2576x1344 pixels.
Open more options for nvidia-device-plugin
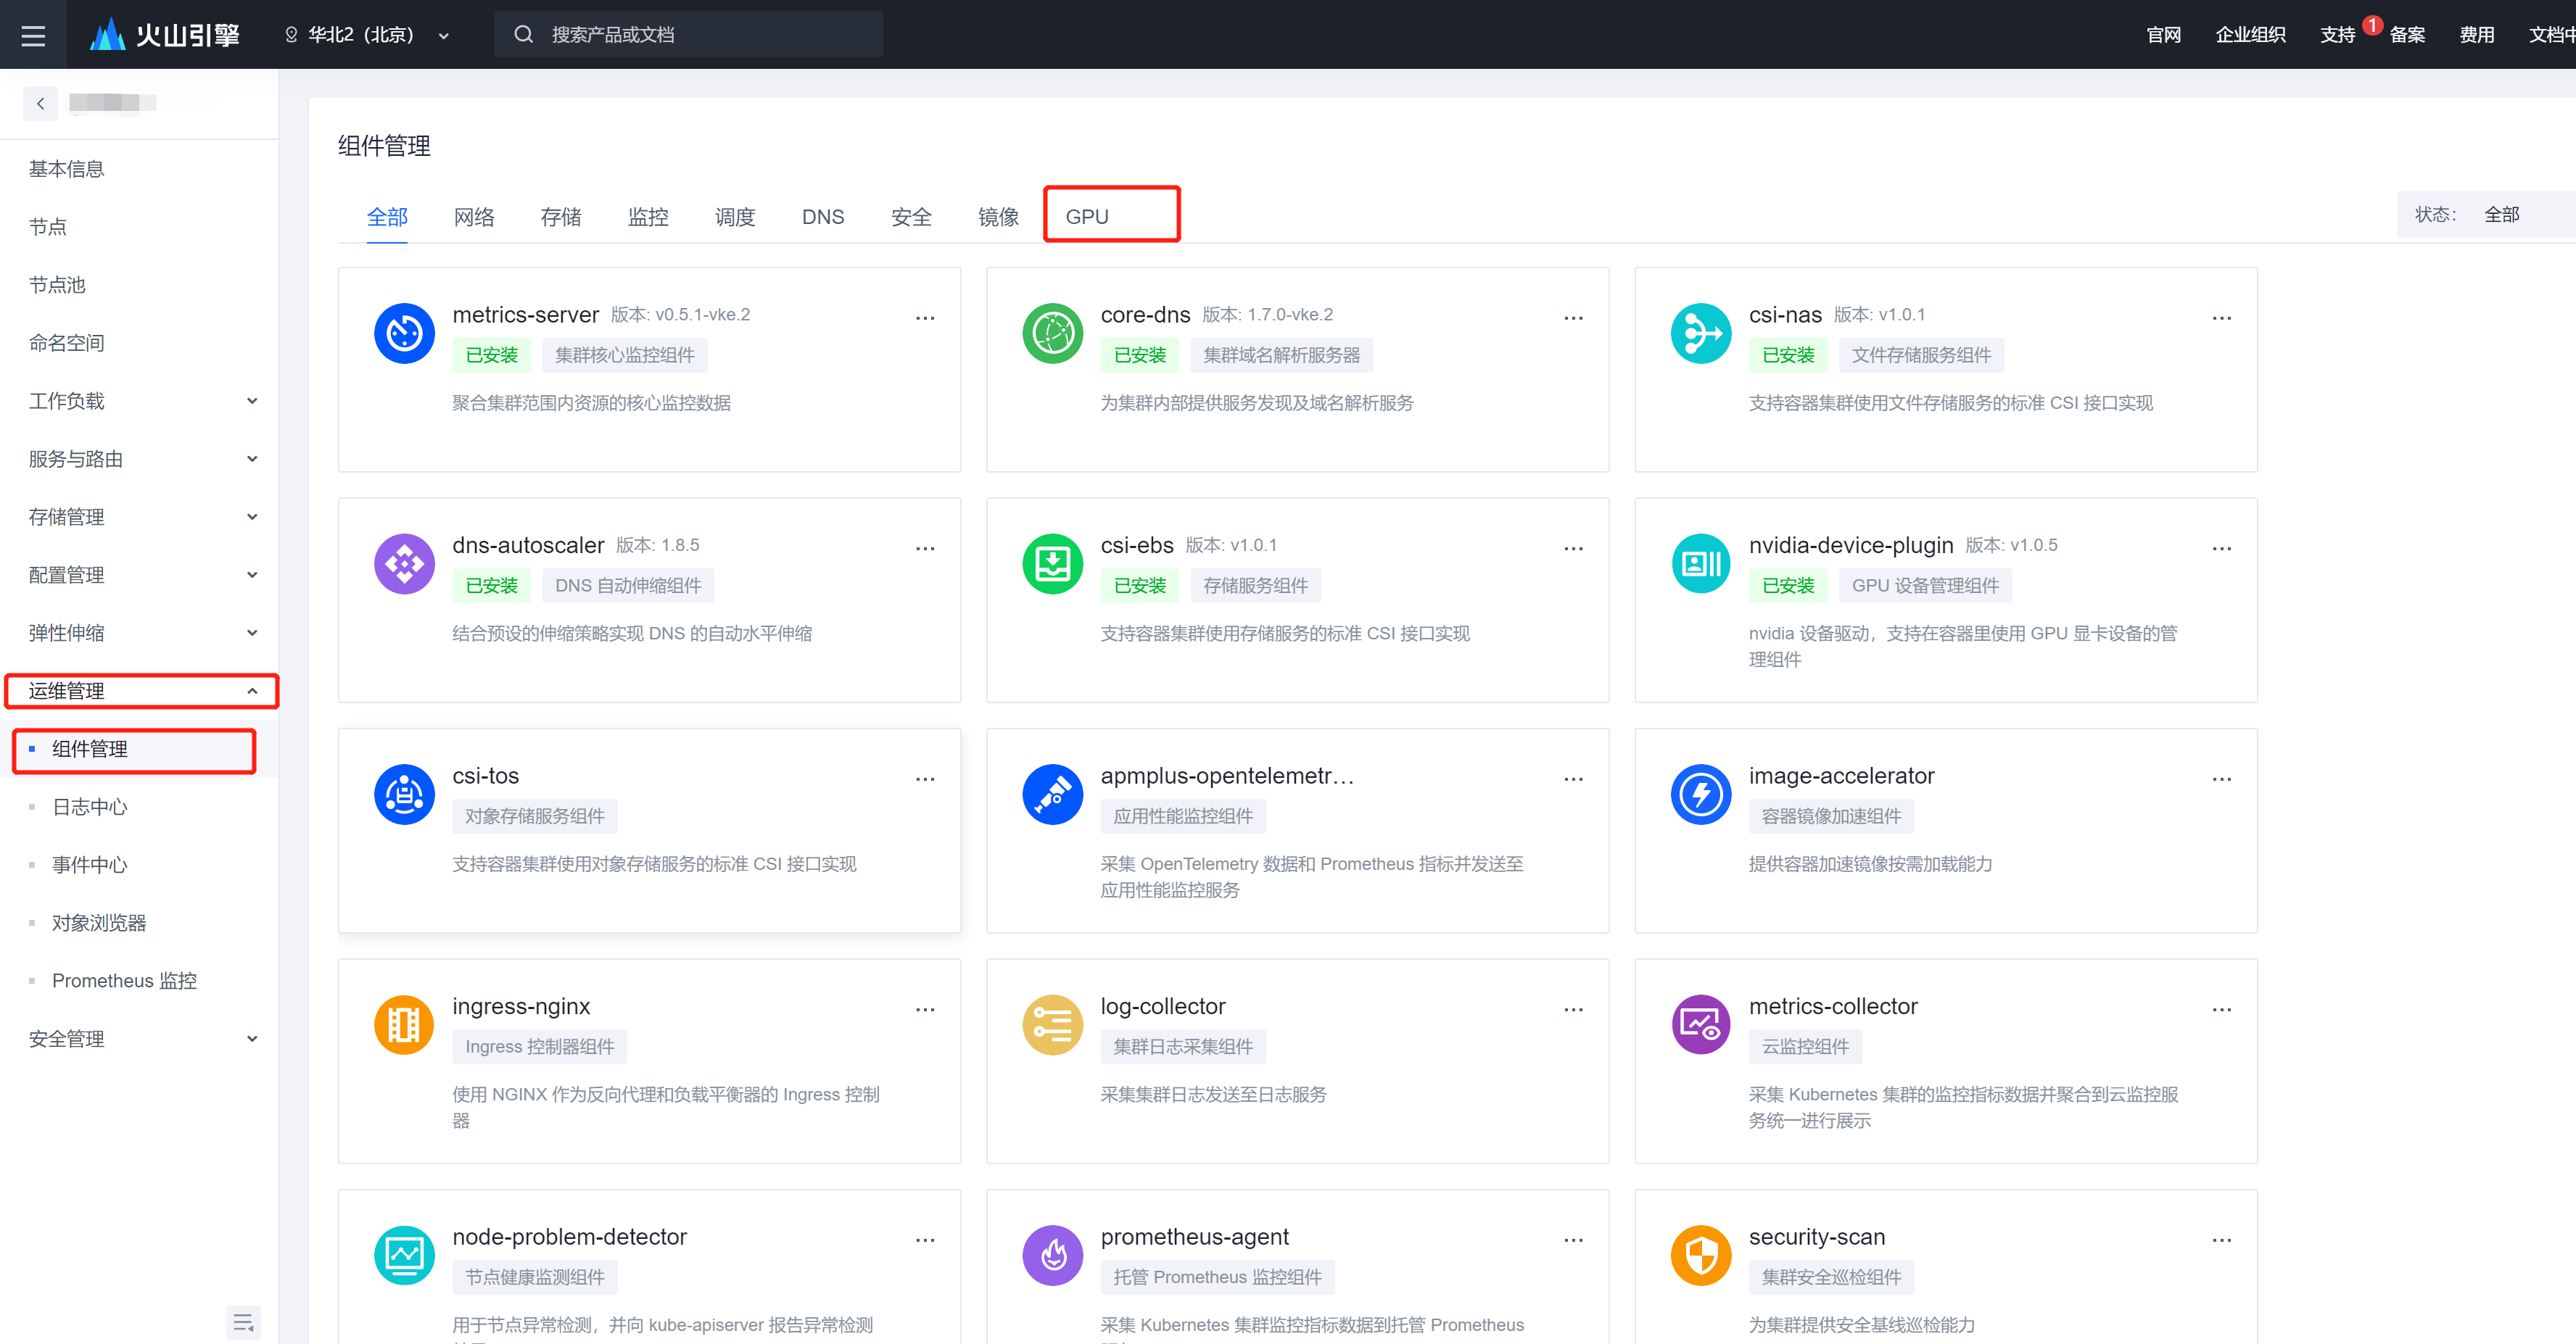pyautogui.click(x=2221, y=549)
